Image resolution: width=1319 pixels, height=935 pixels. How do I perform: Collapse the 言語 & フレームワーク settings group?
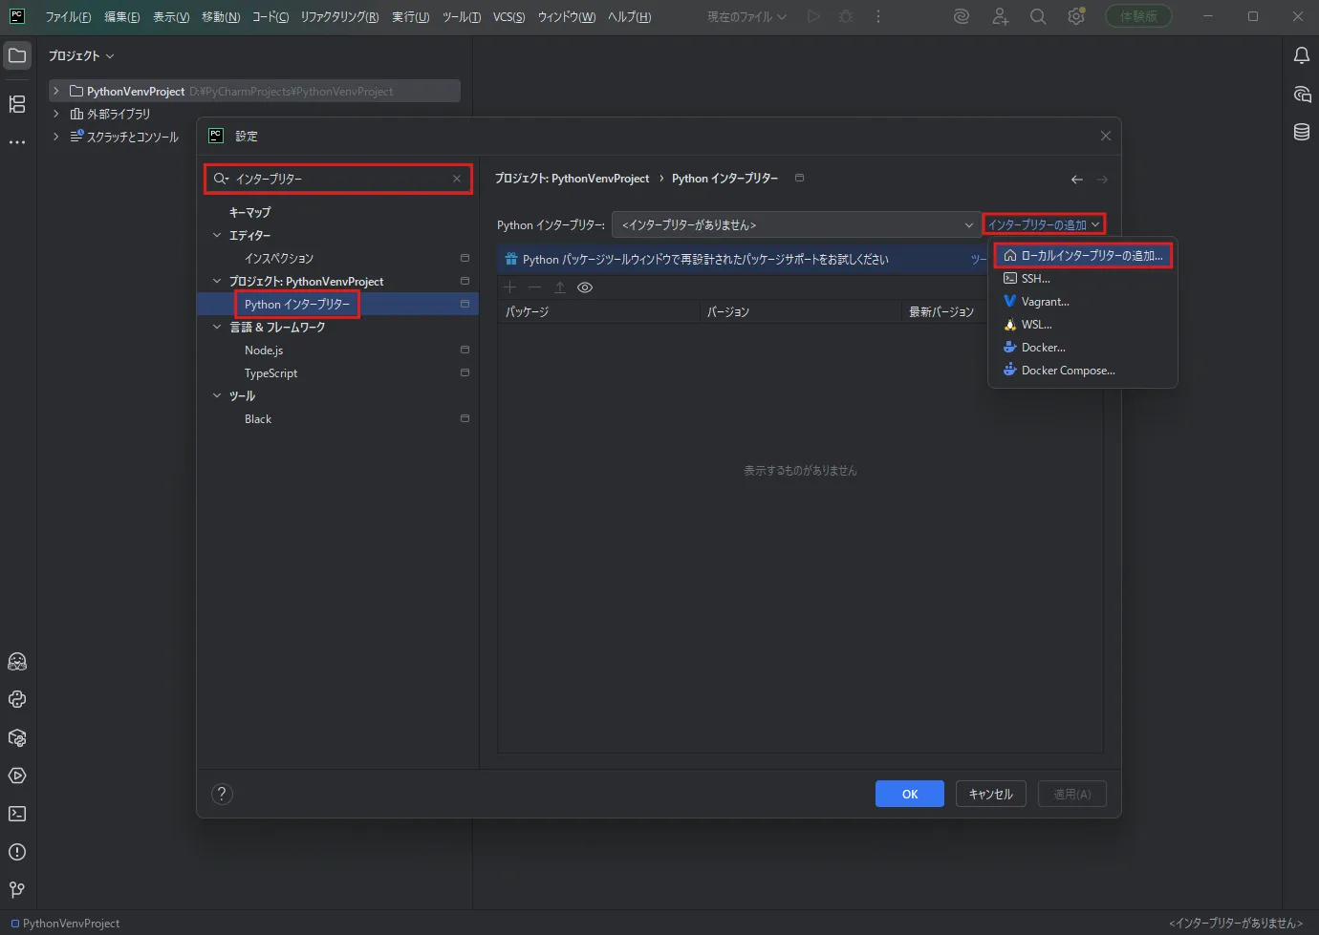[x=217, y=327]
